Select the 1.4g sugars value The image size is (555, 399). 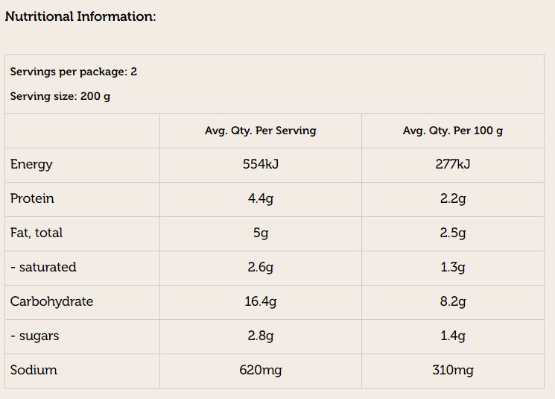(x=452, y=336)
